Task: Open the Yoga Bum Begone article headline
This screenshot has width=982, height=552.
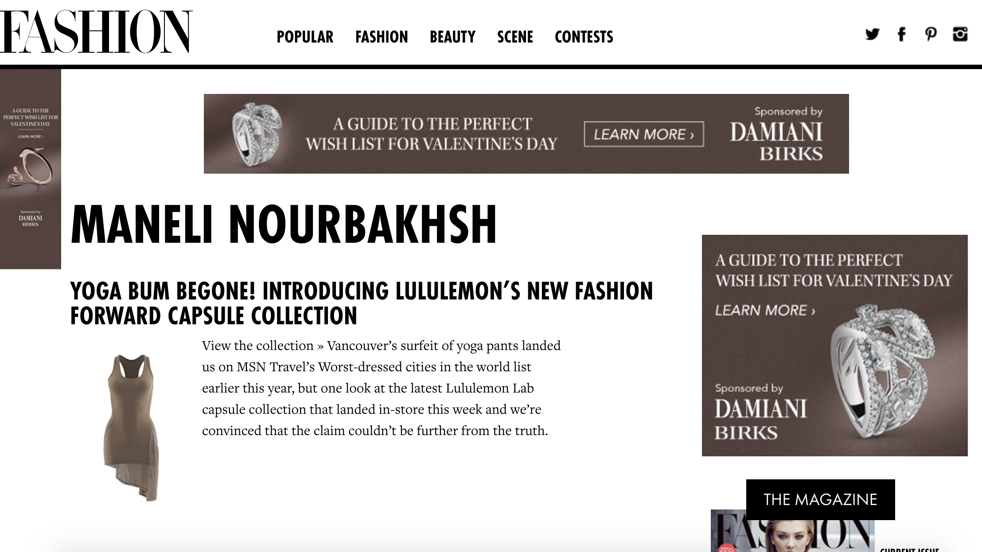Action: 362,303
